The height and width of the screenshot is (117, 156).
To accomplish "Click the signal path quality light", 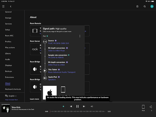I will point(63,106).
